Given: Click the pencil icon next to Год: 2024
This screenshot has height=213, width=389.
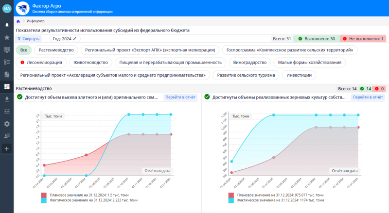Looking at the screenshot, I should [74, 39].
